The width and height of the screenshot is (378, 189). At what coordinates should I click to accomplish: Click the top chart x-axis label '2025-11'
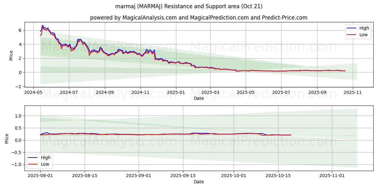353,93
